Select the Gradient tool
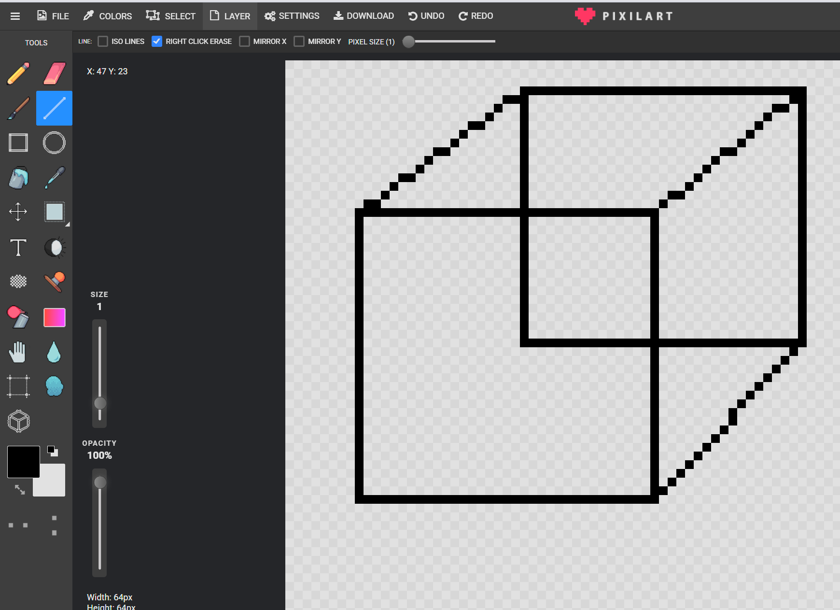 [x=54, y=317]
